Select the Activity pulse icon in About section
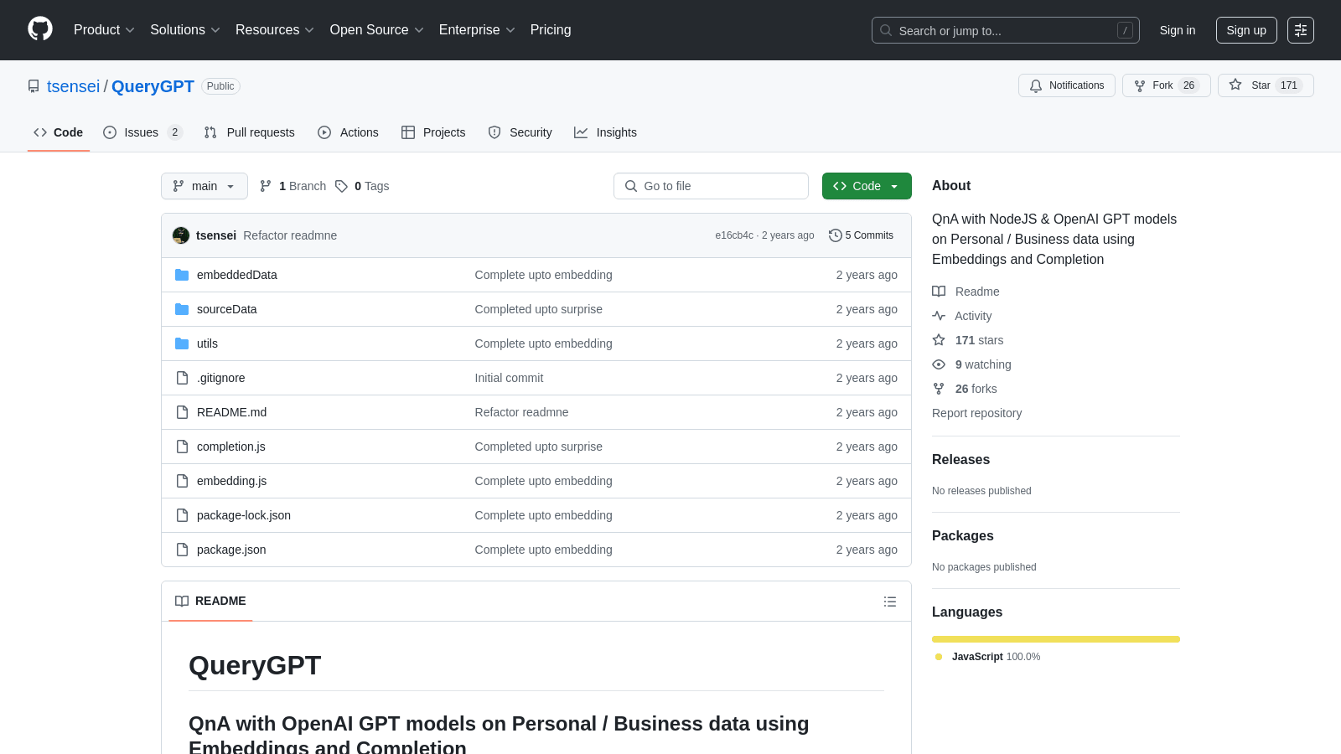Viewport: 1341px width, 754px height. click(x=938, y=316)
